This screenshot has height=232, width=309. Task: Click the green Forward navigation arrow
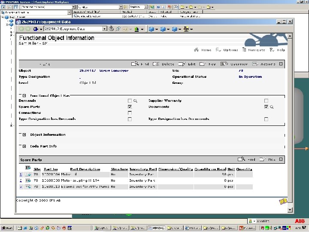pos(28,29)
